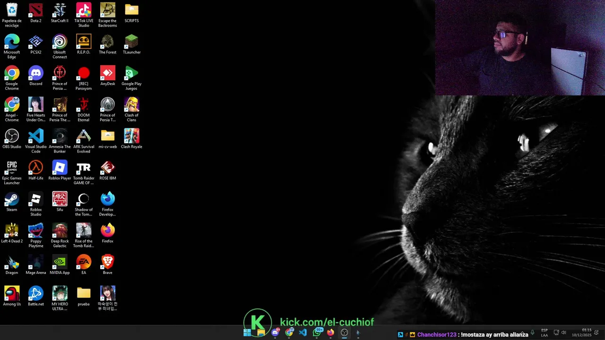
Task: Click the Clash of Clans icon
Action: [131, 110]
